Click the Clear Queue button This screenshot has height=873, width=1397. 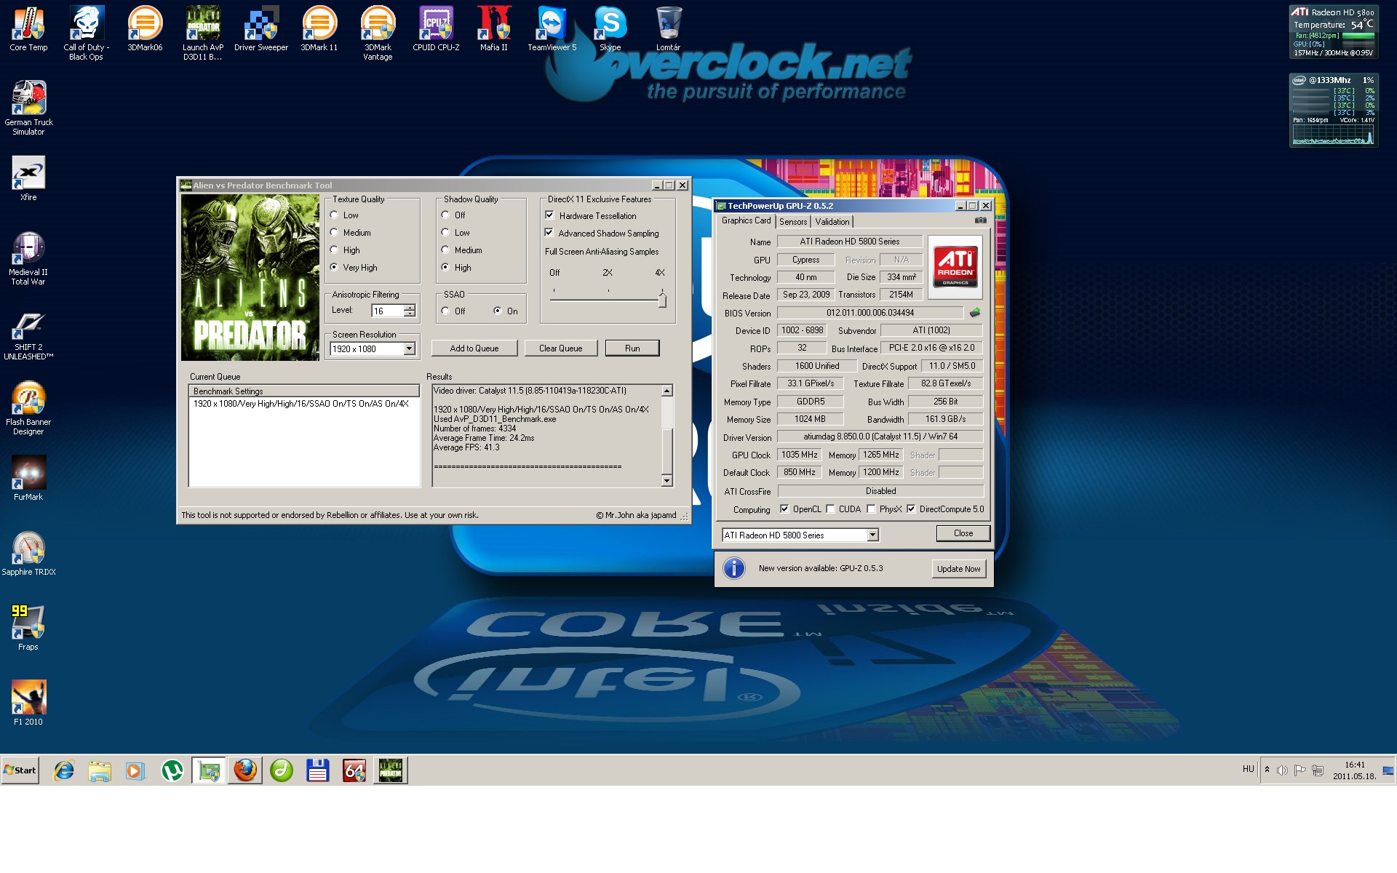click(560, 348)
